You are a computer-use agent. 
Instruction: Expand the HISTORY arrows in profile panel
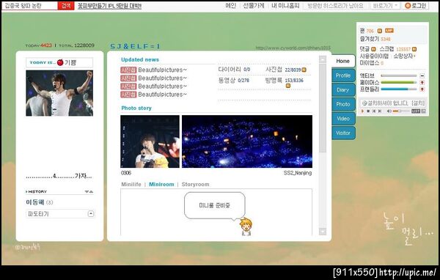[x=89, y=191]
